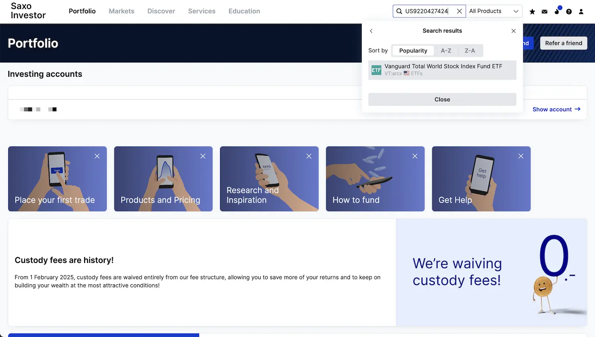Open the user profile icon

coord(581,11)
